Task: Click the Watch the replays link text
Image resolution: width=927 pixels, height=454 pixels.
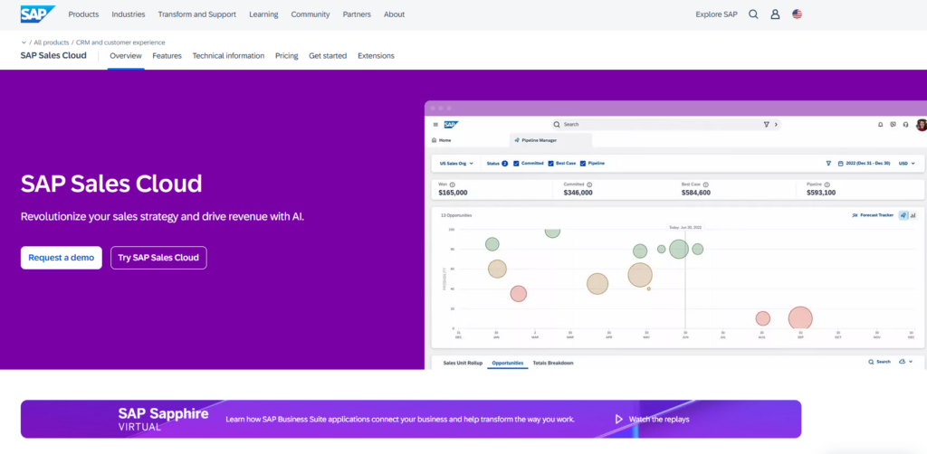Action: pos(659,419)
